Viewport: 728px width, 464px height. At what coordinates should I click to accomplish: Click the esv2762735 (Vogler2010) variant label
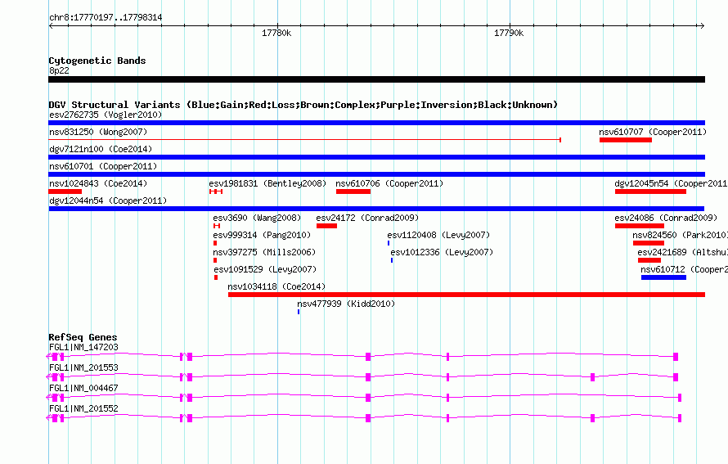click(106, 115)
